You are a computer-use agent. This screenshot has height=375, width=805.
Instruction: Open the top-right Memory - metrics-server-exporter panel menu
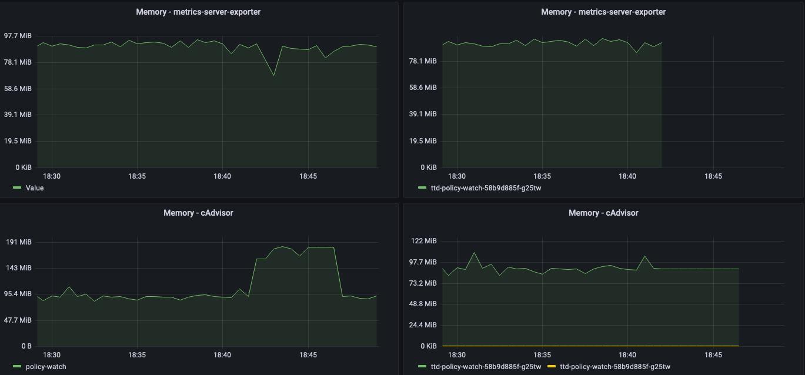coord(604,11)
